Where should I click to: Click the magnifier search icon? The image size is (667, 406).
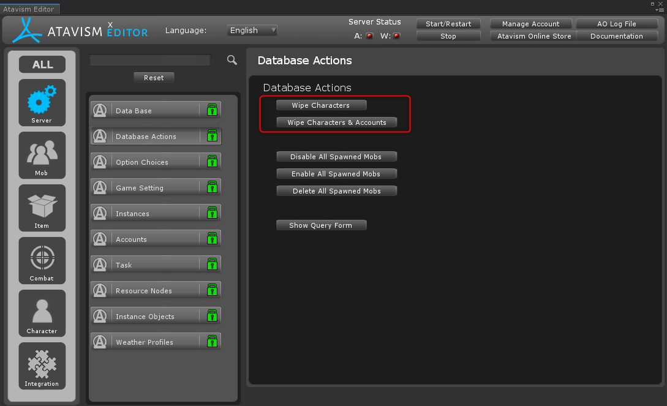(232, 60)
